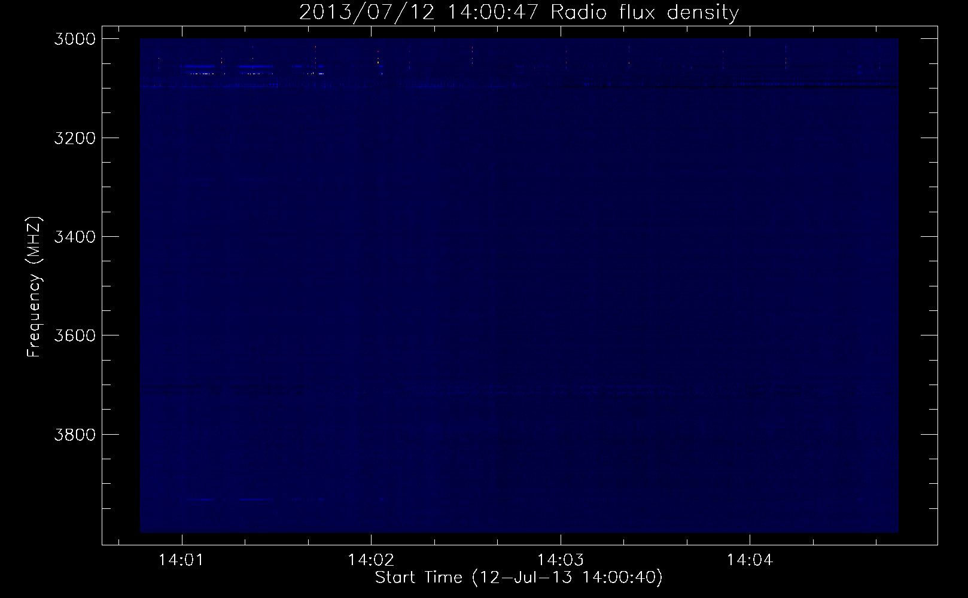Image resolution: width=968 pixels, height=598 pixels.
Task: Click the 14:01 time tick label
Action: [181, 560]
